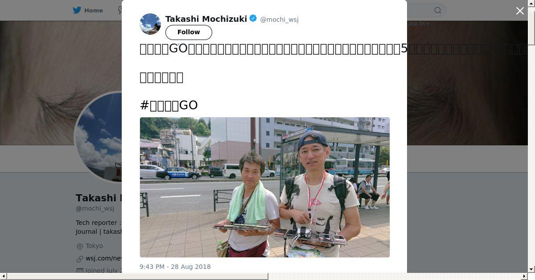This screenshot has height=280, width=535.
Task: Open the Home tab in the top nav
Action: coord(88,10)
